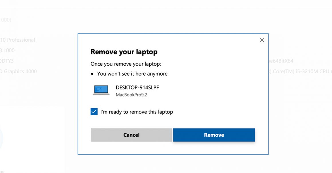Viewport: 332px width, 173px height.
Task: Confirm with the blue Remove button
Action: click(x=214, y=135)
